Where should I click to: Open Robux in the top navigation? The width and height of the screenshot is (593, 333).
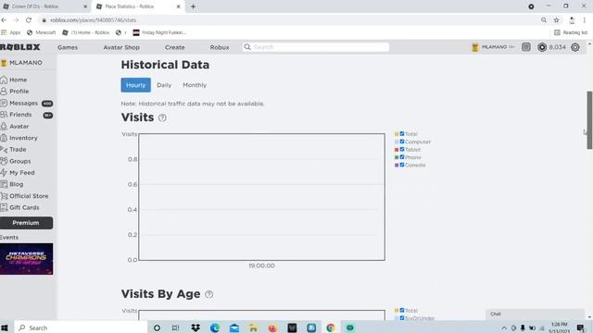click(220, 47)
